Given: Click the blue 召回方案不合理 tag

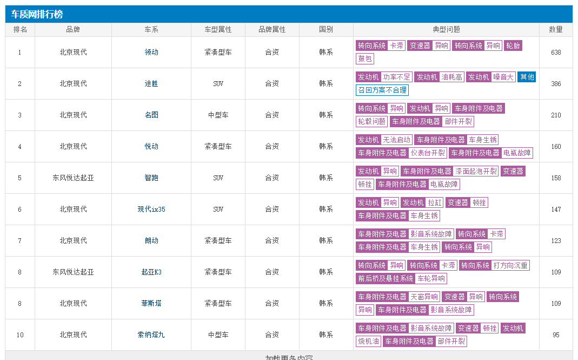Looking at the screenshot, I should click(382, 90).
